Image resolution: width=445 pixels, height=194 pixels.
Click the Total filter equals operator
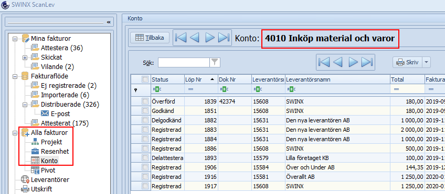click(x=397, y=89)
